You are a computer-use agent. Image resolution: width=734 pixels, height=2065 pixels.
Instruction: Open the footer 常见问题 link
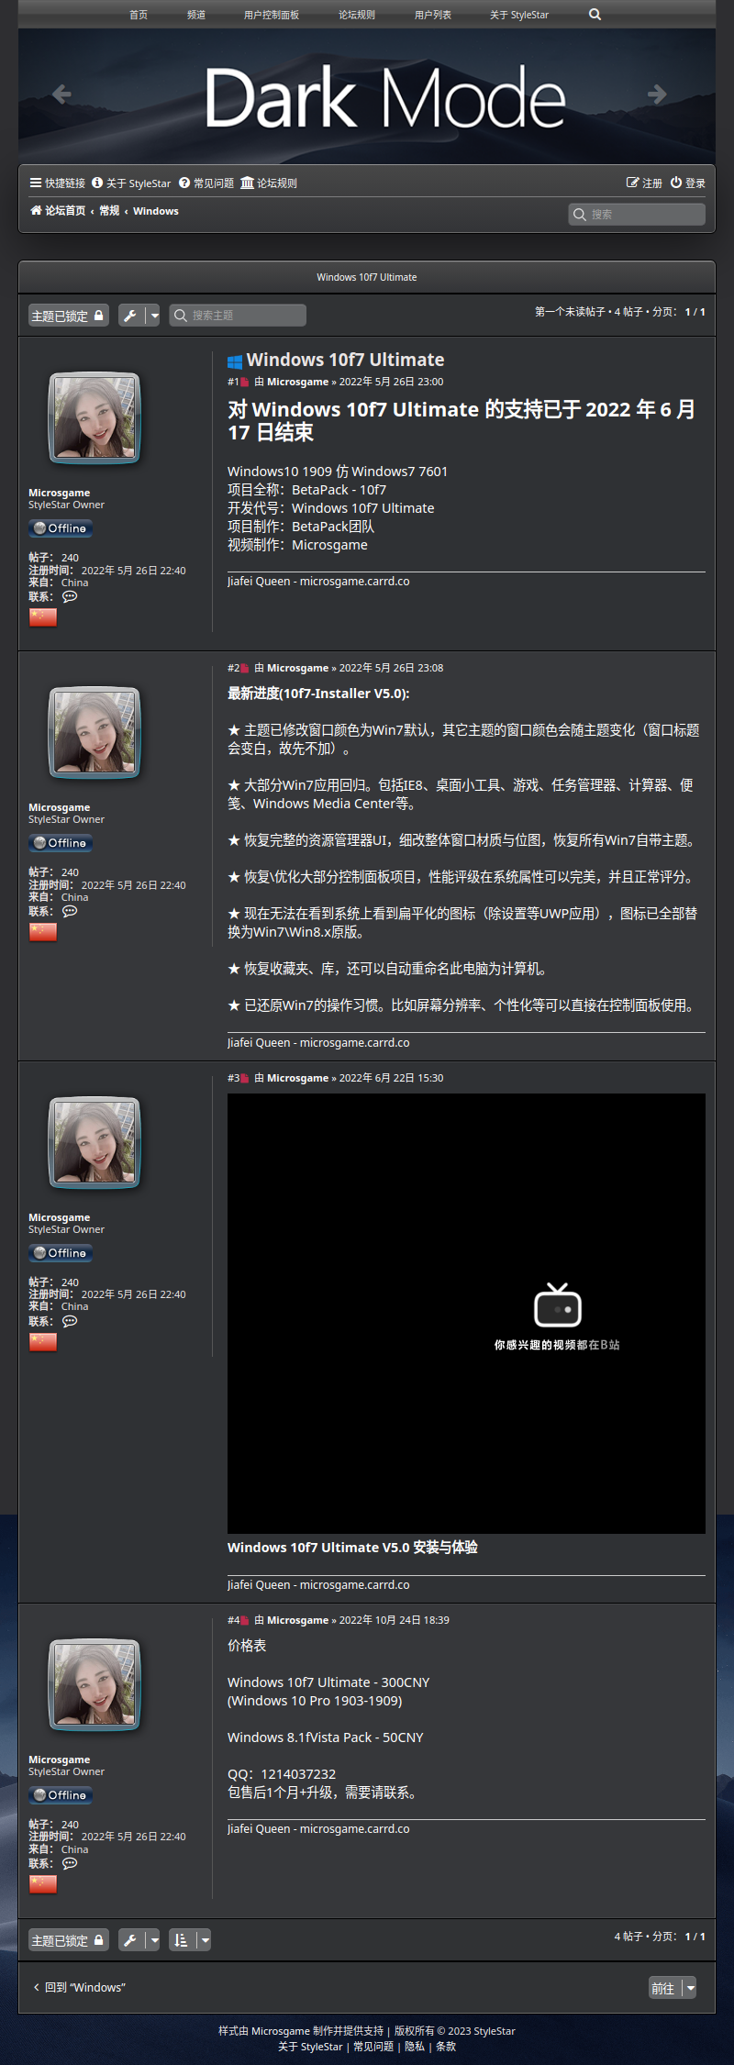(373, 2047)
